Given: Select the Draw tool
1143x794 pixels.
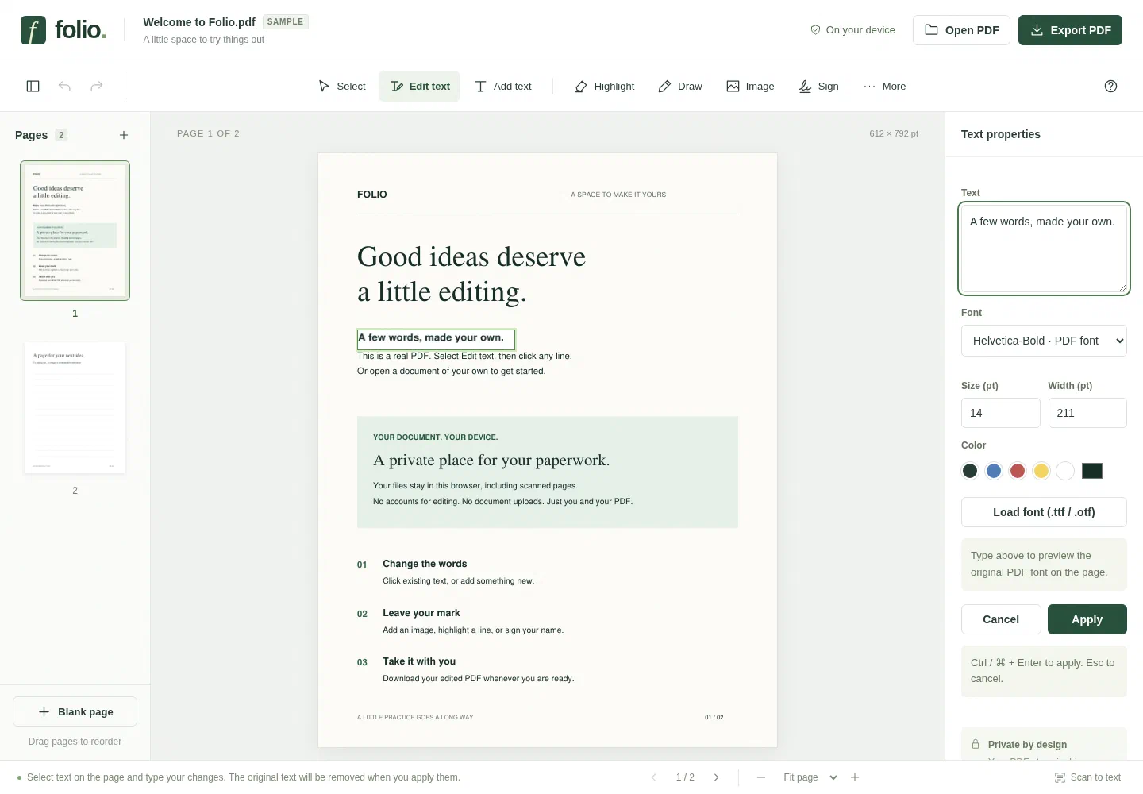Looking at the screenshot, I should (x=680, y=86).
